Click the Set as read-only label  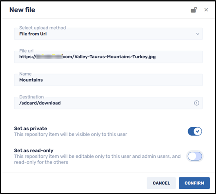[34, 150]
